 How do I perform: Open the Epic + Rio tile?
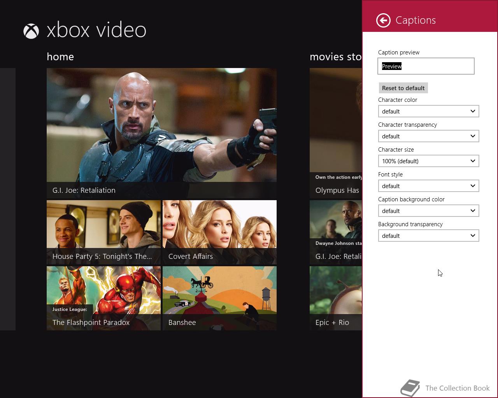(x=336, y=298)
